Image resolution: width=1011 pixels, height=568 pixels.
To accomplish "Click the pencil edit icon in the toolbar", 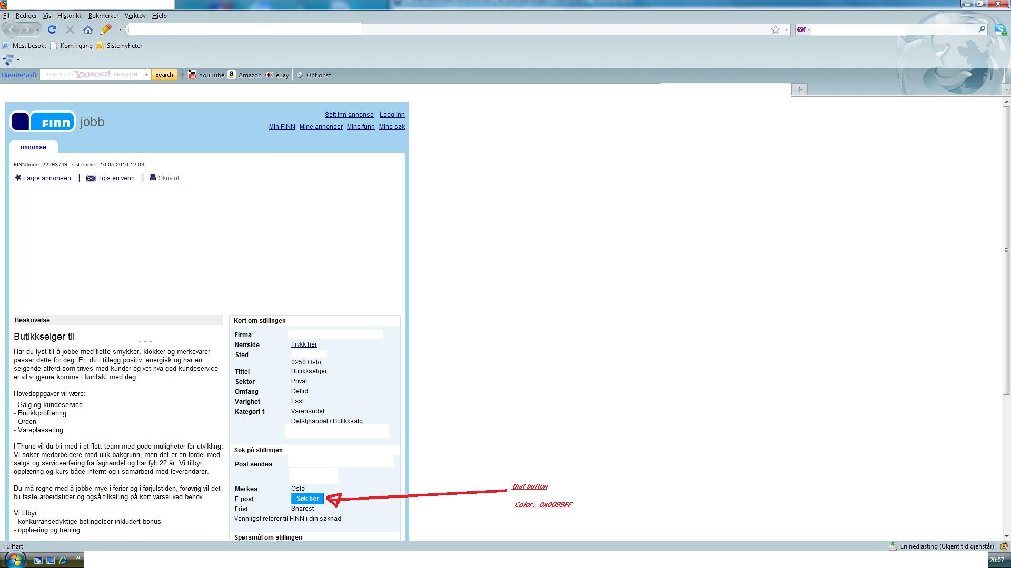I will tap(106, 29).
